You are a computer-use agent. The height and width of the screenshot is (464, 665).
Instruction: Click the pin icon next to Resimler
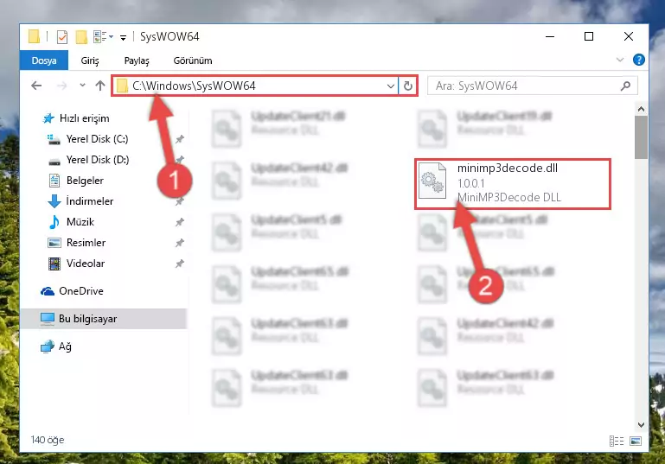180,243
